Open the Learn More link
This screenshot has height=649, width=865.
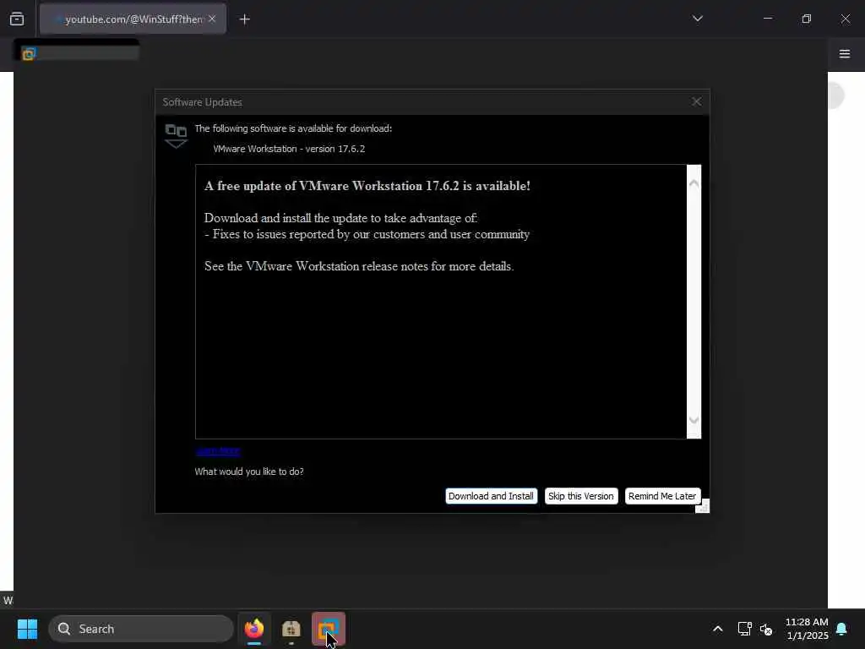click(x=218, y=451)
